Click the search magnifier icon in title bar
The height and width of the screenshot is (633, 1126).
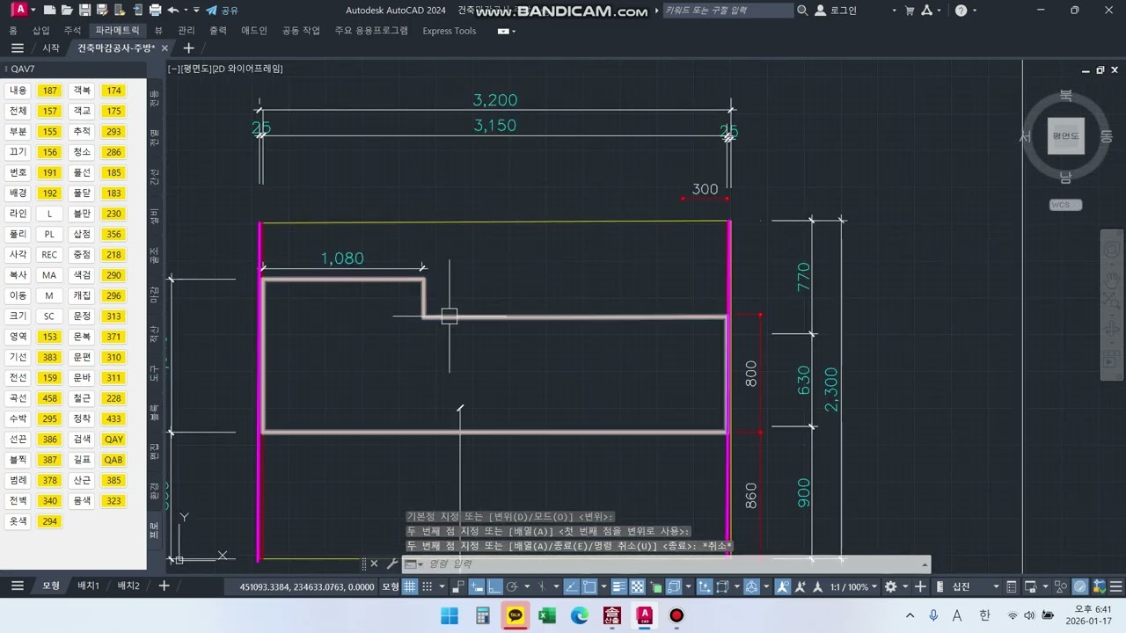pyautogui.click(x=802, y=11)
